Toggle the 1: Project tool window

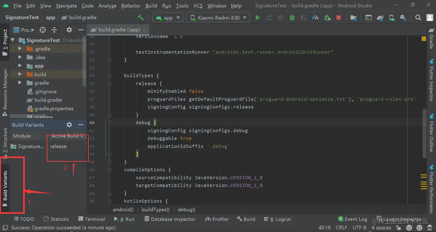coord(5,43)
